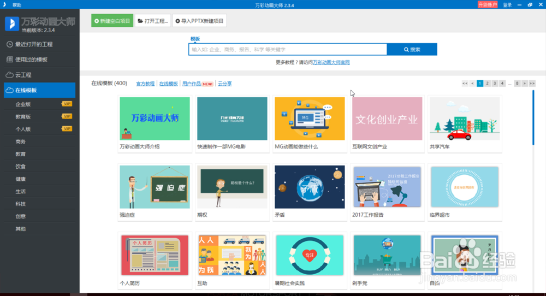Select page 8 in pagination
Viewport: 546px width, 296px height.
pos(517,83)
